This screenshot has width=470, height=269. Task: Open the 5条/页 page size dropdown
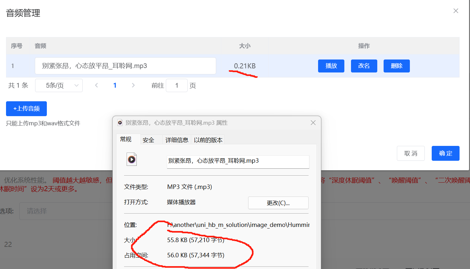click(59, 85)
